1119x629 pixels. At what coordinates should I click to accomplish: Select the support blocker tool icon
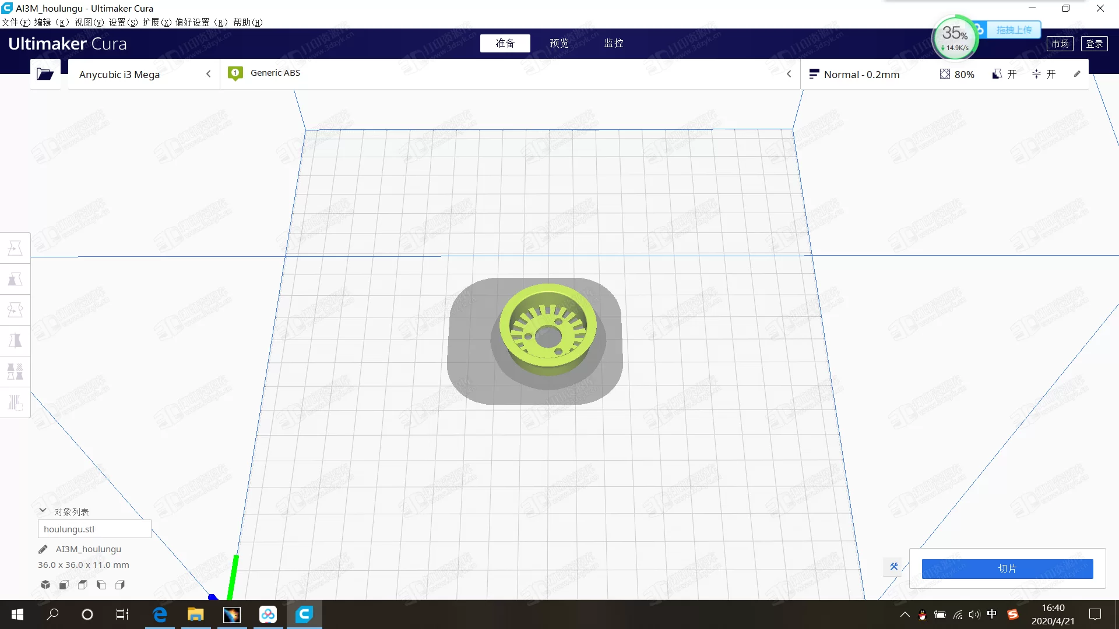pos(15,402)
